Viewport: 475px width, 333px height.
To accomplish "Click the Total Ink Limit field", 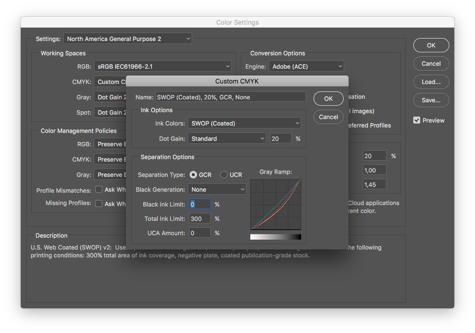I will [200, 218].
